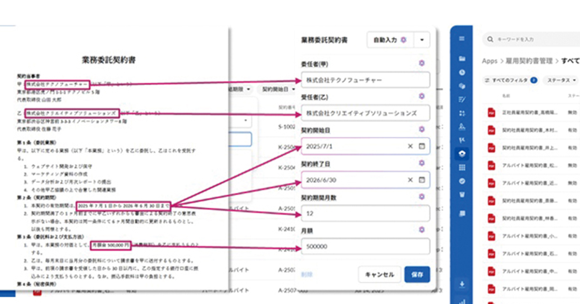
Task: Click the AI icon next to 受任者(乙)
Action: (421, 96)
